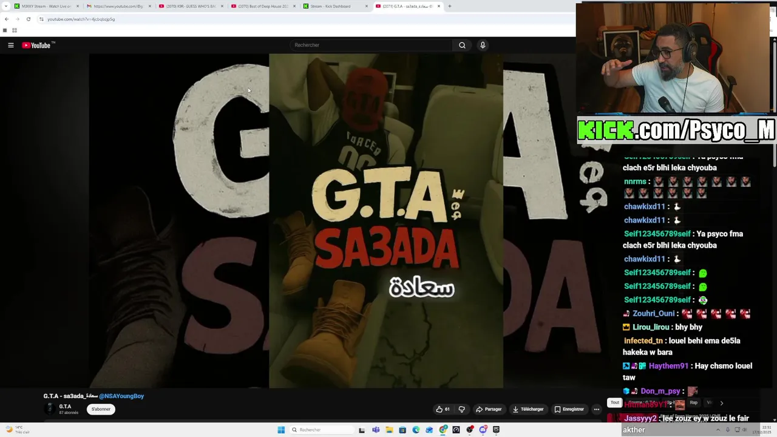The image size is (777, 437).
Task: Open more actions three-dot menu
Action: click(x=597, y=409)
